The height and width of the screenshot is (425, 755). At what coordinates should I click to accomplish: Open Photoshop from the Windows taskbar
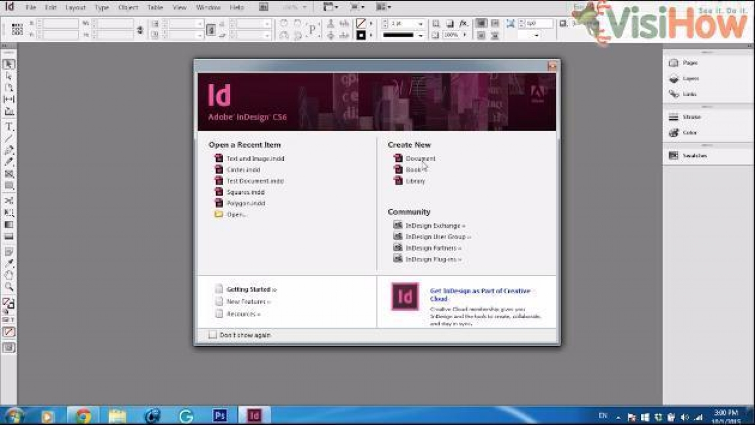(219, 416)
